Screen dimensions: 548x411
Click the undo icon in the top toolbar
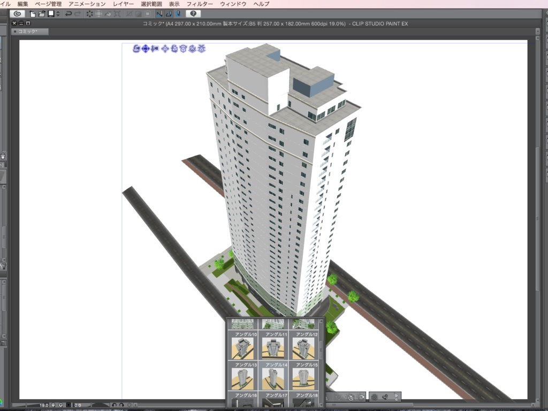point(68,13)
